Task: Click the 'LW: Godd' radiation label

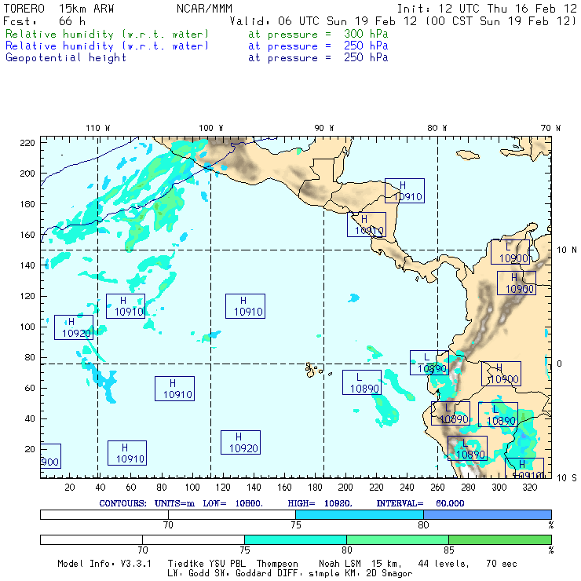Action: pos(188,574)
